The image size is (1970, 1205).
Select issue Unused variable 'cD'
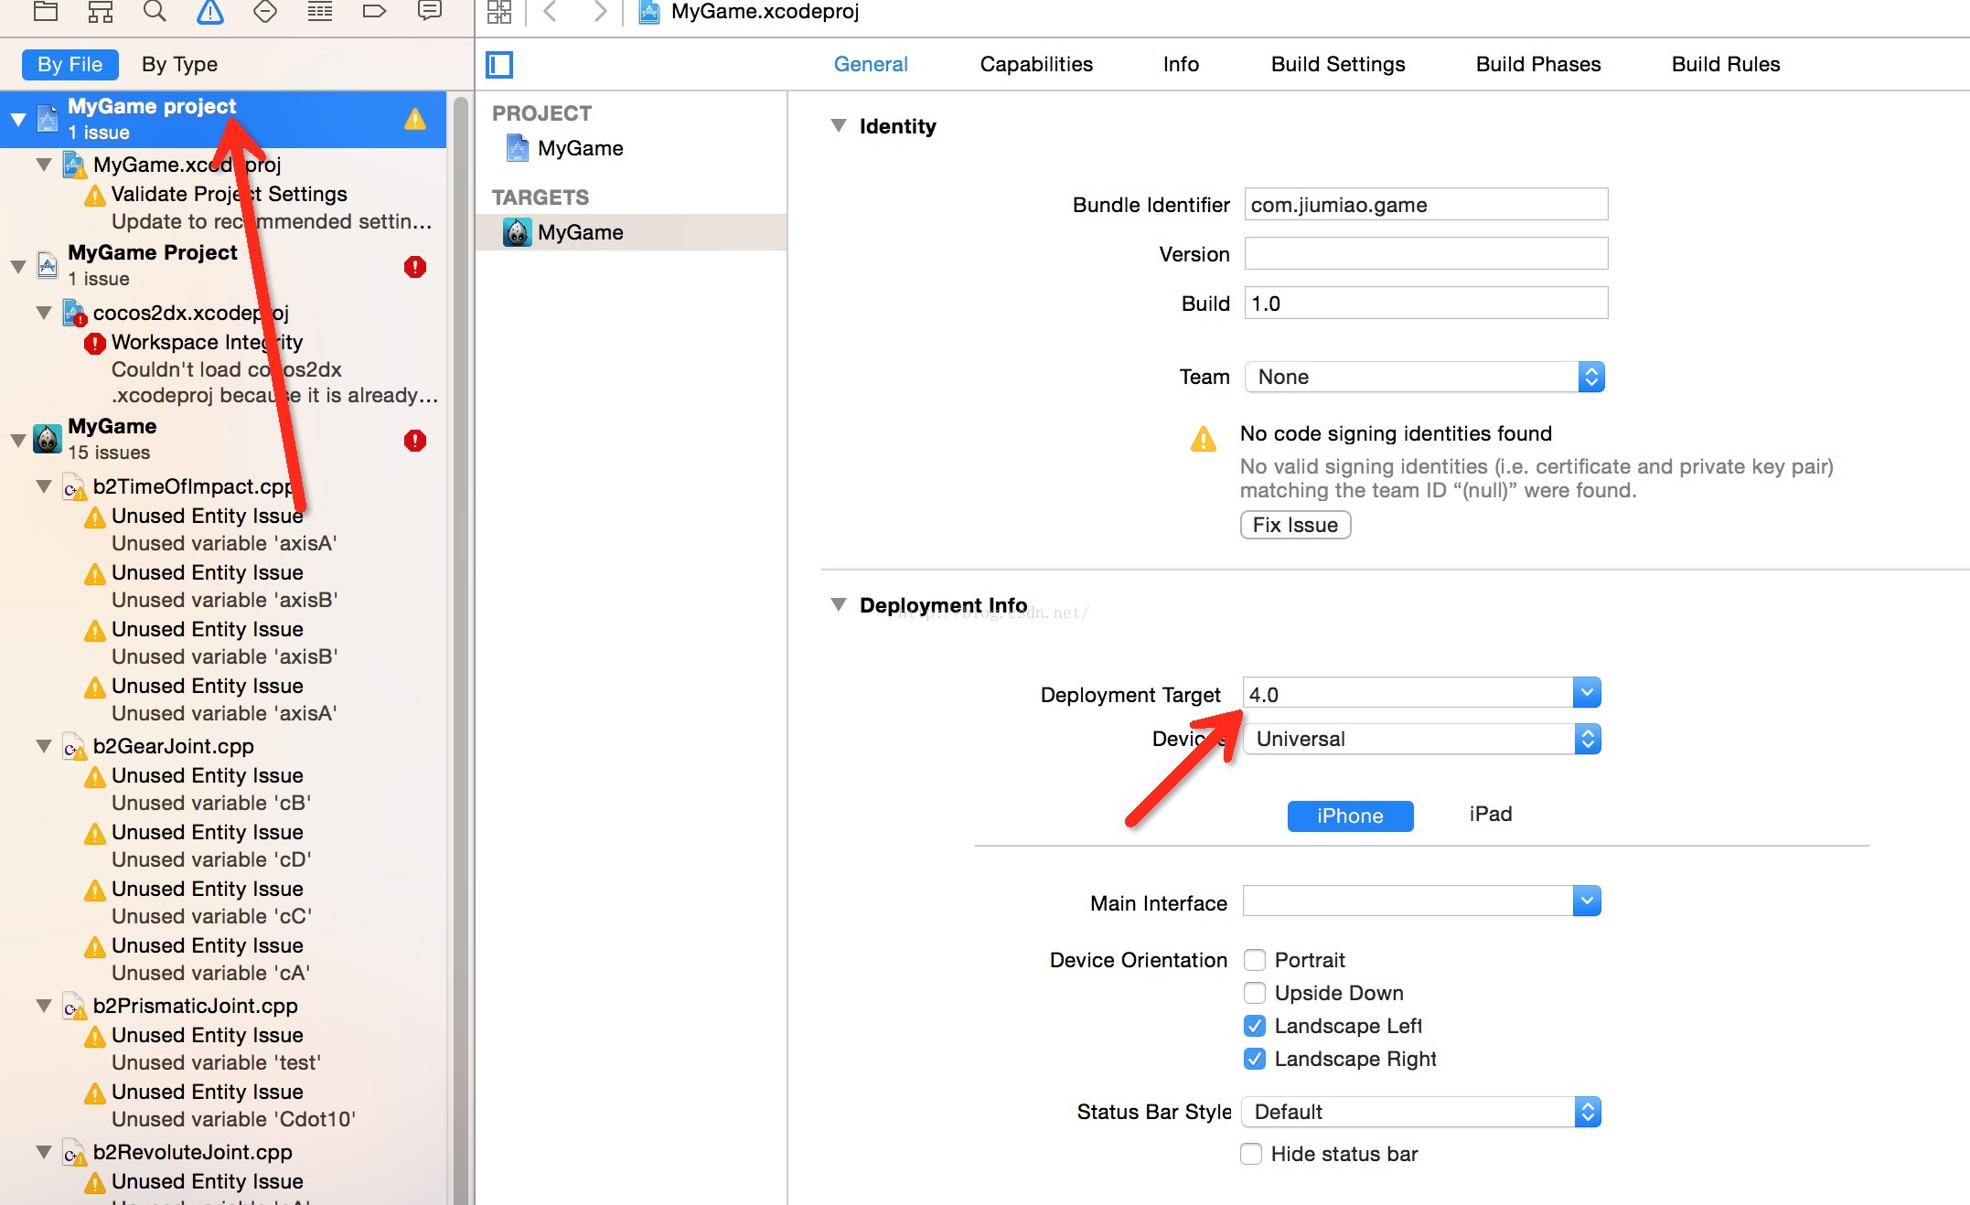(x=211, y=859)
